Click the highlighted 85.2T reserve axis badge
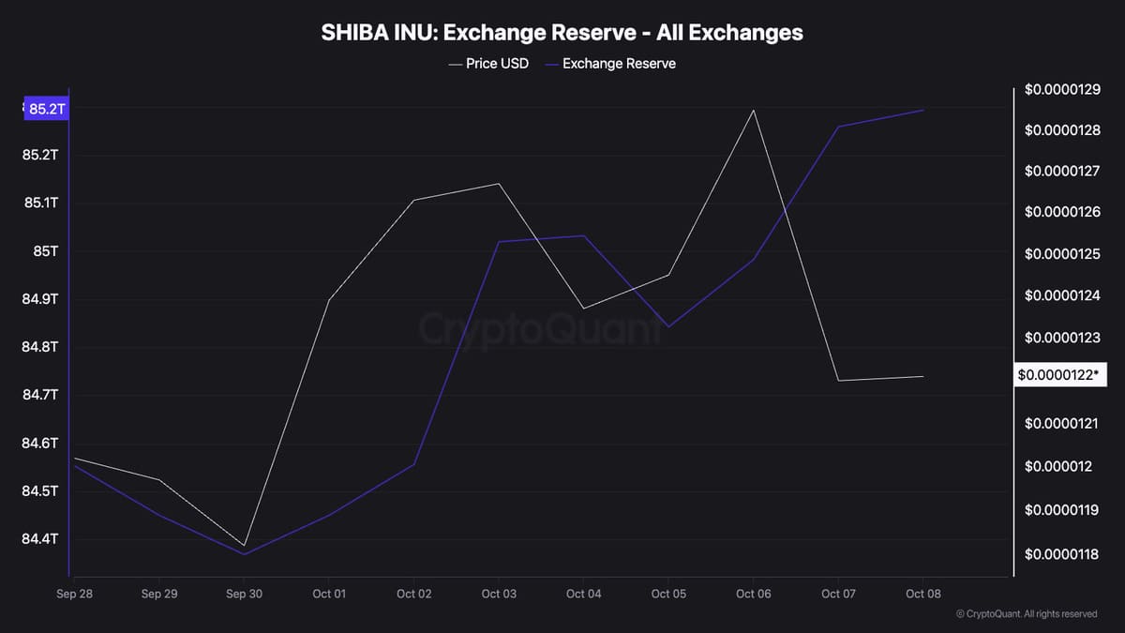The height and width of the screenshot is (633, 1125). point(46,109)
